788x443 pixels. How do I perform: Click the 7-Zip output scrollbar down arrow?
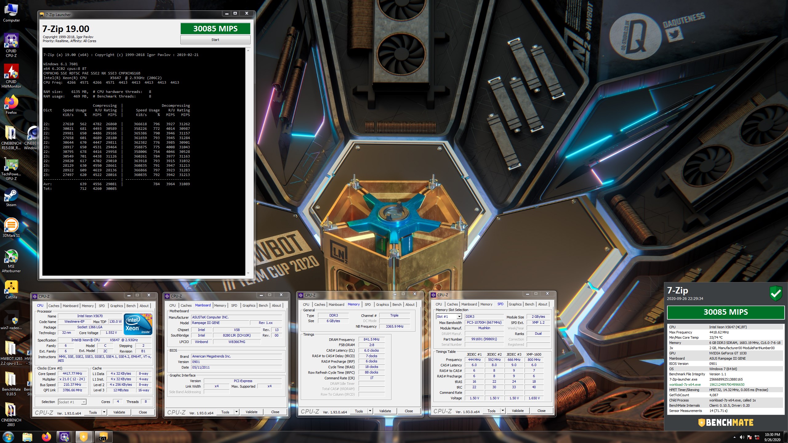point(248,273)
